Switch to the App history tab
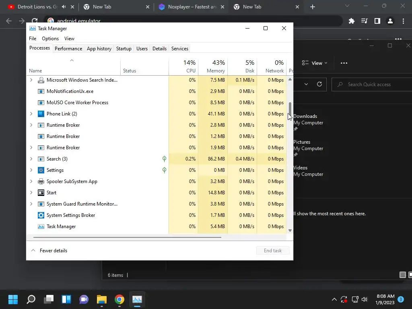This screenshot has width=412, height=309. (99, 49)
